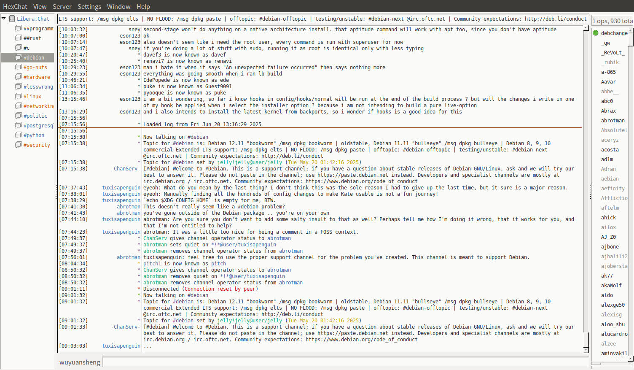
Task: Click the wuyuansheng nickname button
Action: pyautogui.click(x=80, y=362)
